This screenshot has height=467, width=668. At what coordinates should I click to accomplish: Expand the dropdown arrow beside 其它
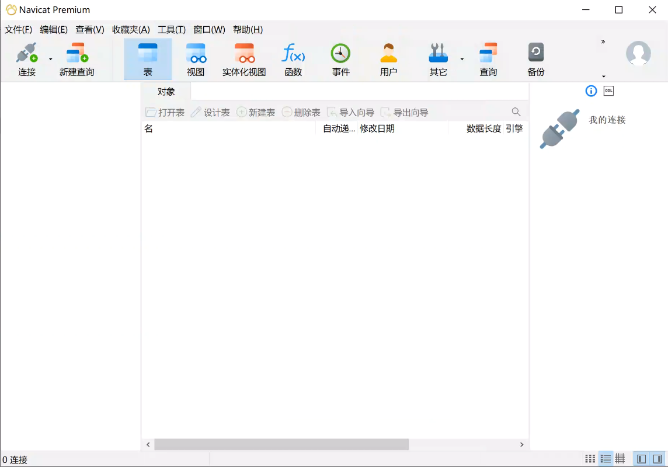(462, 59)
